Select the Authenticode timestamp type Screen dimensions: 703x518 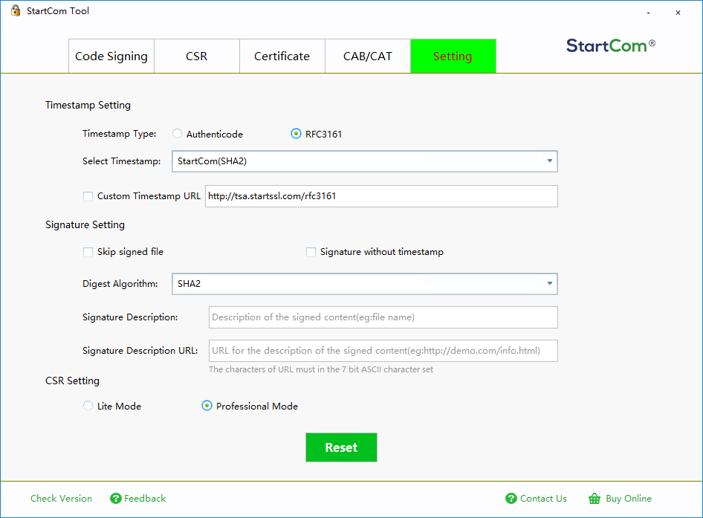pyautogui.click(x=177, y=134)
